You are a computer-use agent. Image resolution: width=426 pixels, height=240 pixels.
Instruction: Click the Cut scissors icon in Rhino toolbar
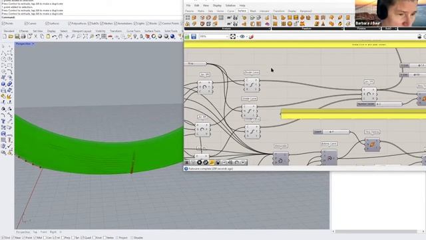click(x=36, y=37)
